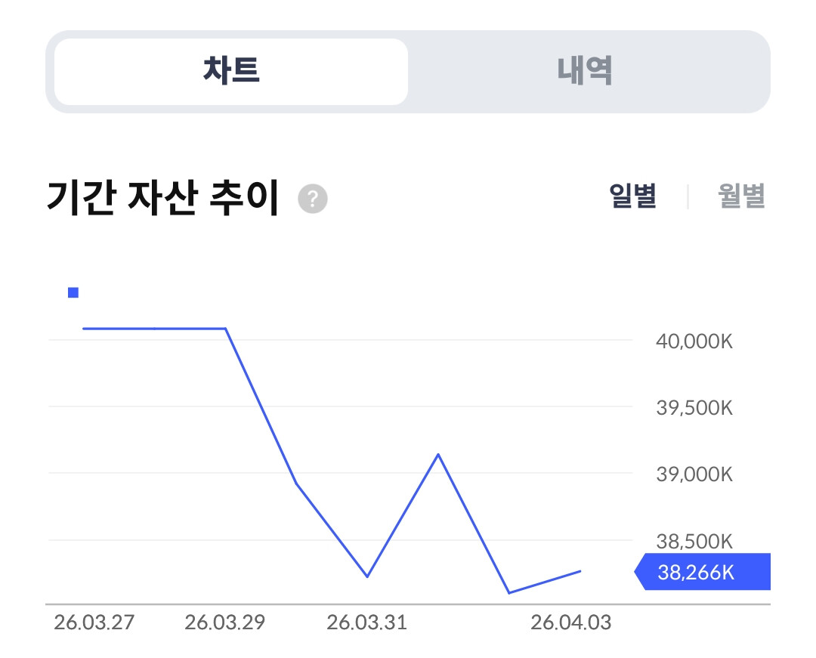Click the 26.03.29 date label
Viewport: 816px width, 658px height.
tap(224, 623)
